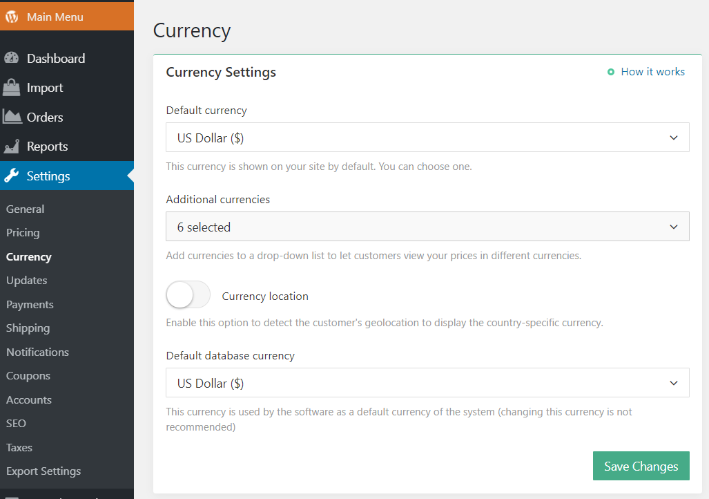The image size is (709, 499).
Task: Open the Default database currency dropdown
Action: pos(427,383)
